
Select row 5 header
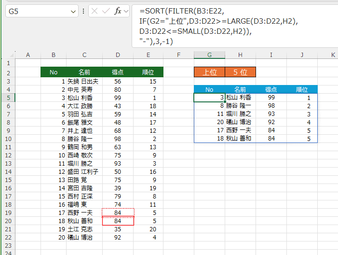click(x=8, y=98)
